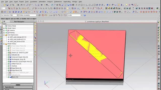Expand the Model Views node

coord(4,28)
